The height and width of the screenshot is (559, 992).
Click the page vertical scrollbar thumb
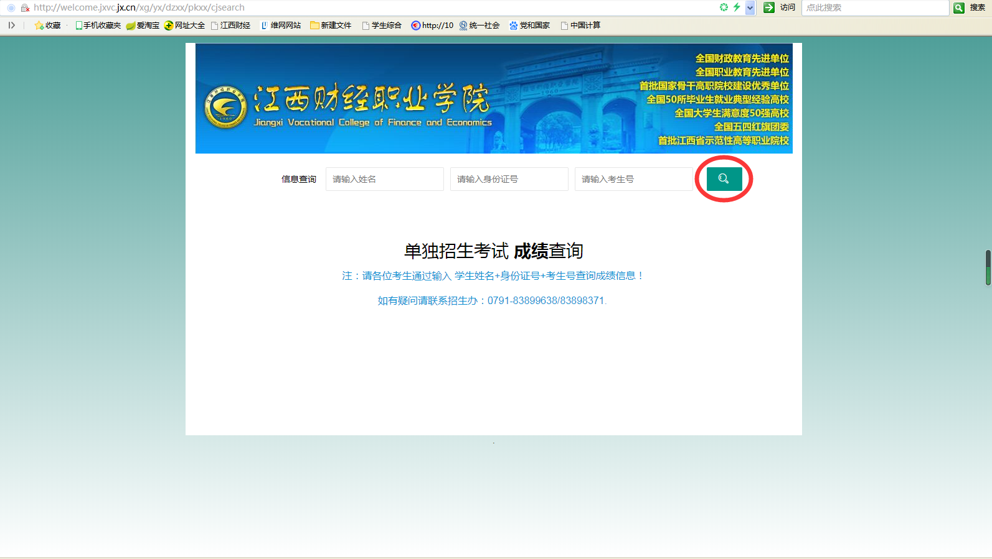coord(988,267)
